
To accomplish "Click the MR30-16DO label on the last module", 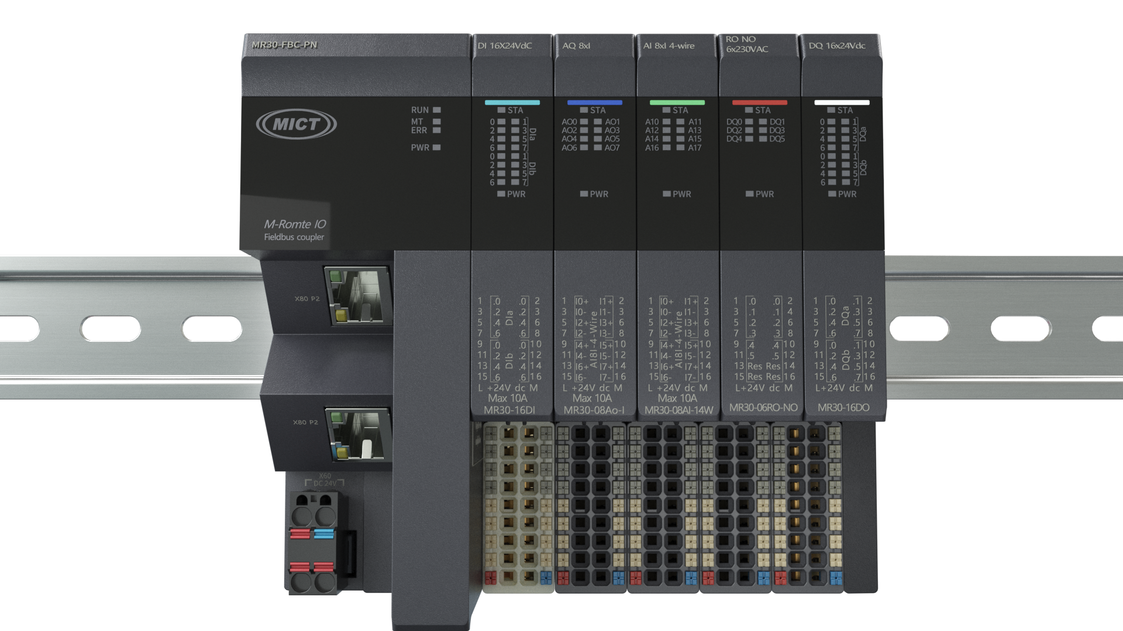I will tap(843, 407).
